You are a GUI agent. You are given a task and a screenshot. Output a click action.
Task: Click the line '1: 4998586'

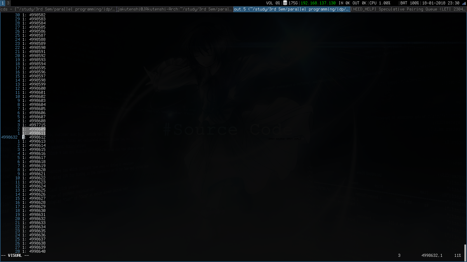click(x=34, y=31)
